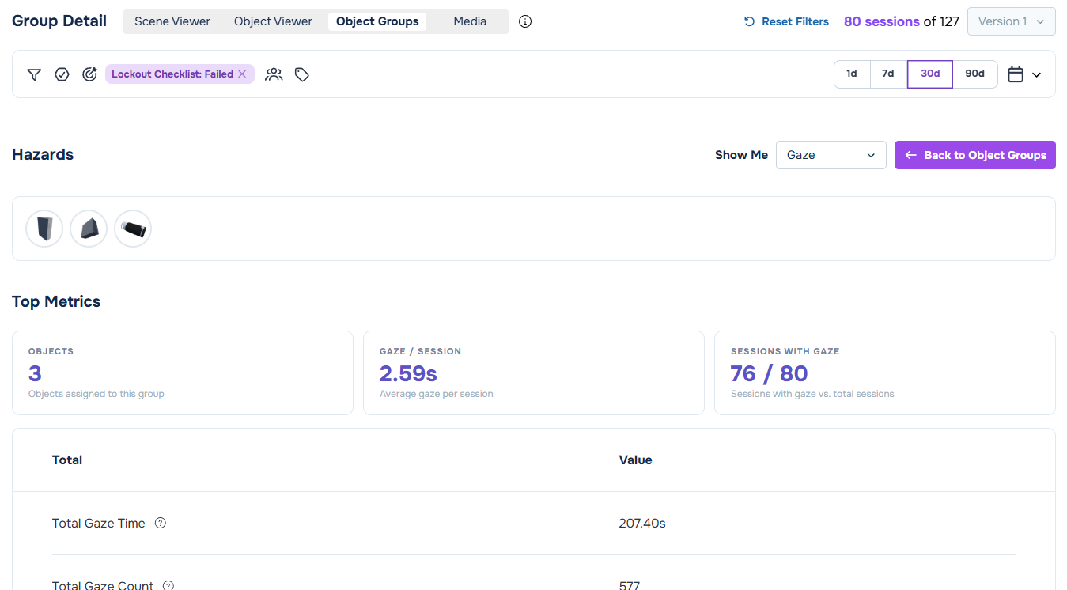Open the funnel filter icon

(34, 74)
